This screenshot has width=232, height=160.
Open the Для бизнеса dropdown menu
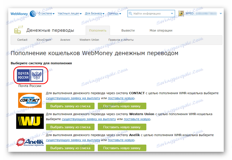point(95,13)
